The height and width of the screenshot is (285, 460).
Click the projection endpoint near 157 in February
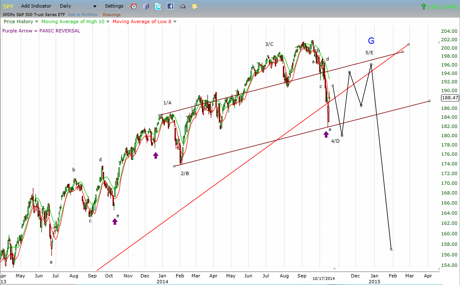pos(391,250)
